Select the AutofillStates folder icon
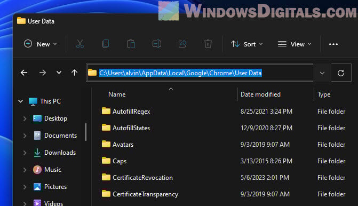The image size is (358, 206). click(106, 128)
